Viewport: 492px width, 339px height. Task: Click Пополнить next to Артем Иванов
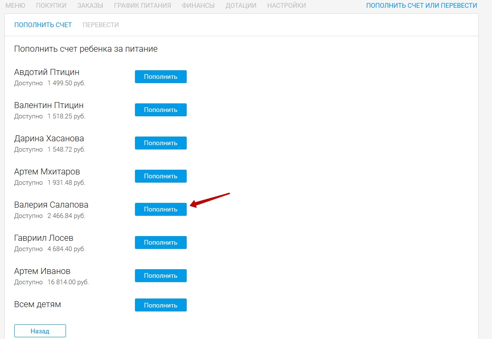tap(161, 276)
